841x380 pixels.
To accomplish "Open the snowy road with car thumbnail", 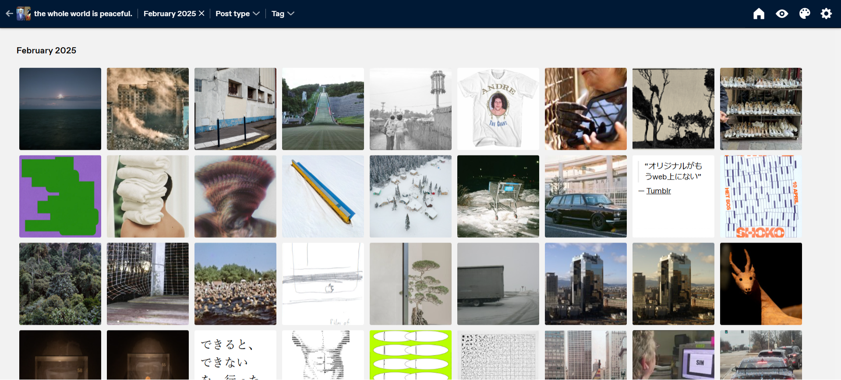I will pyautogui.click(x=761, y=355).
